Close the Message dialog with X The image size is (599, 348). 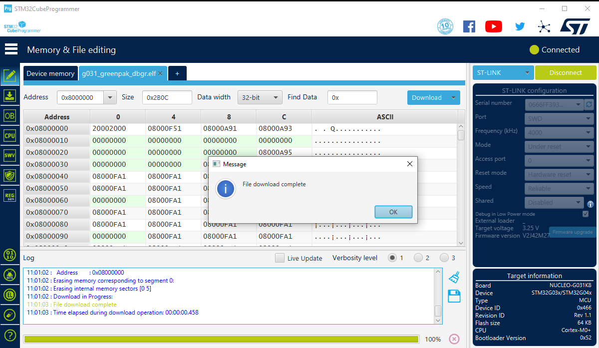(x=410, y=164)
